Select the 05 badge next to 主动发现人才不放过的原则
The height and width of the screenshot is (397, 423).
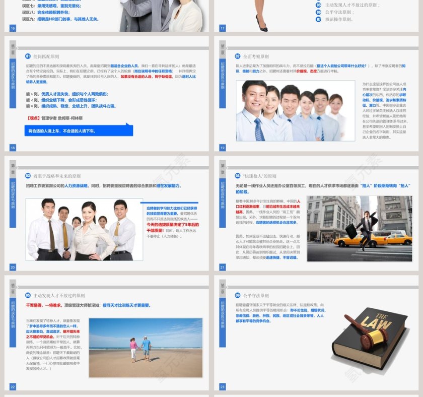tap(28, 295)
